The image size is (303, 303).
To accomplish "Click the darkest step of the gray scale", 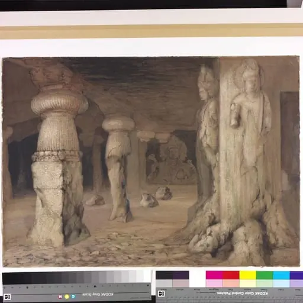I will (6, 278).
